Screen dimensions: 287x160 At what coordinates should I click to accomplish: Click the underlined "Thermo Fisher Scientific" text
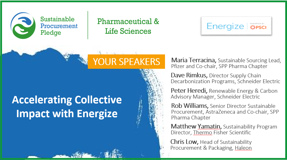(222, 133)
